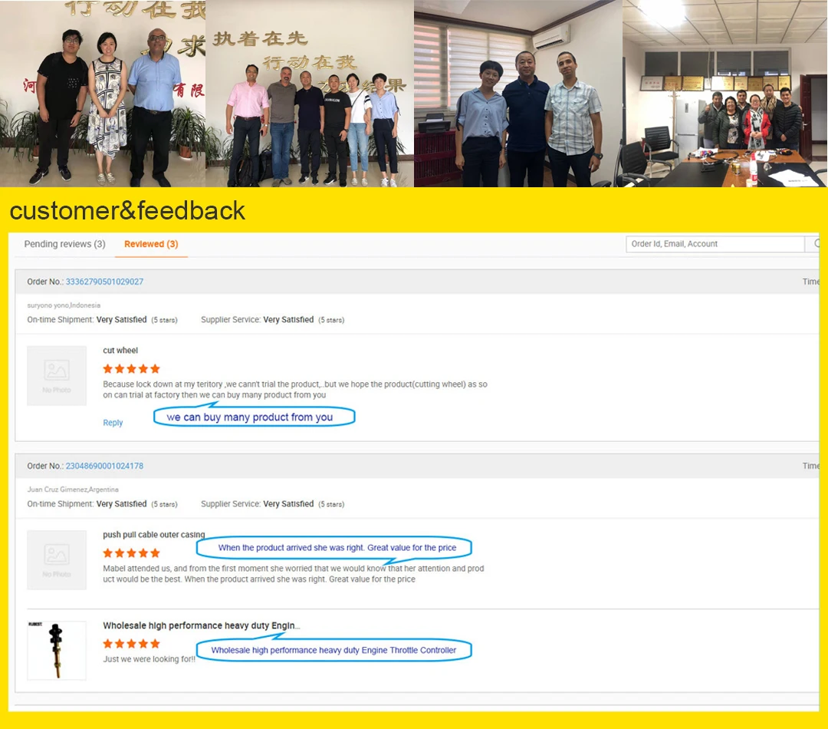Image resolution: width=828 pixels, height=729 pixels.
Task: Click the search magnifier icon beside search field
Action: coord(816,244)
